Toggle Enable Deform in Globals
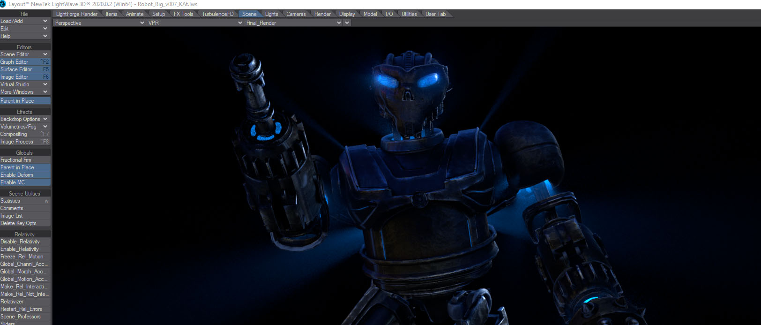The width and height of the screenshot is (761, 325). (x=25, y=175)
